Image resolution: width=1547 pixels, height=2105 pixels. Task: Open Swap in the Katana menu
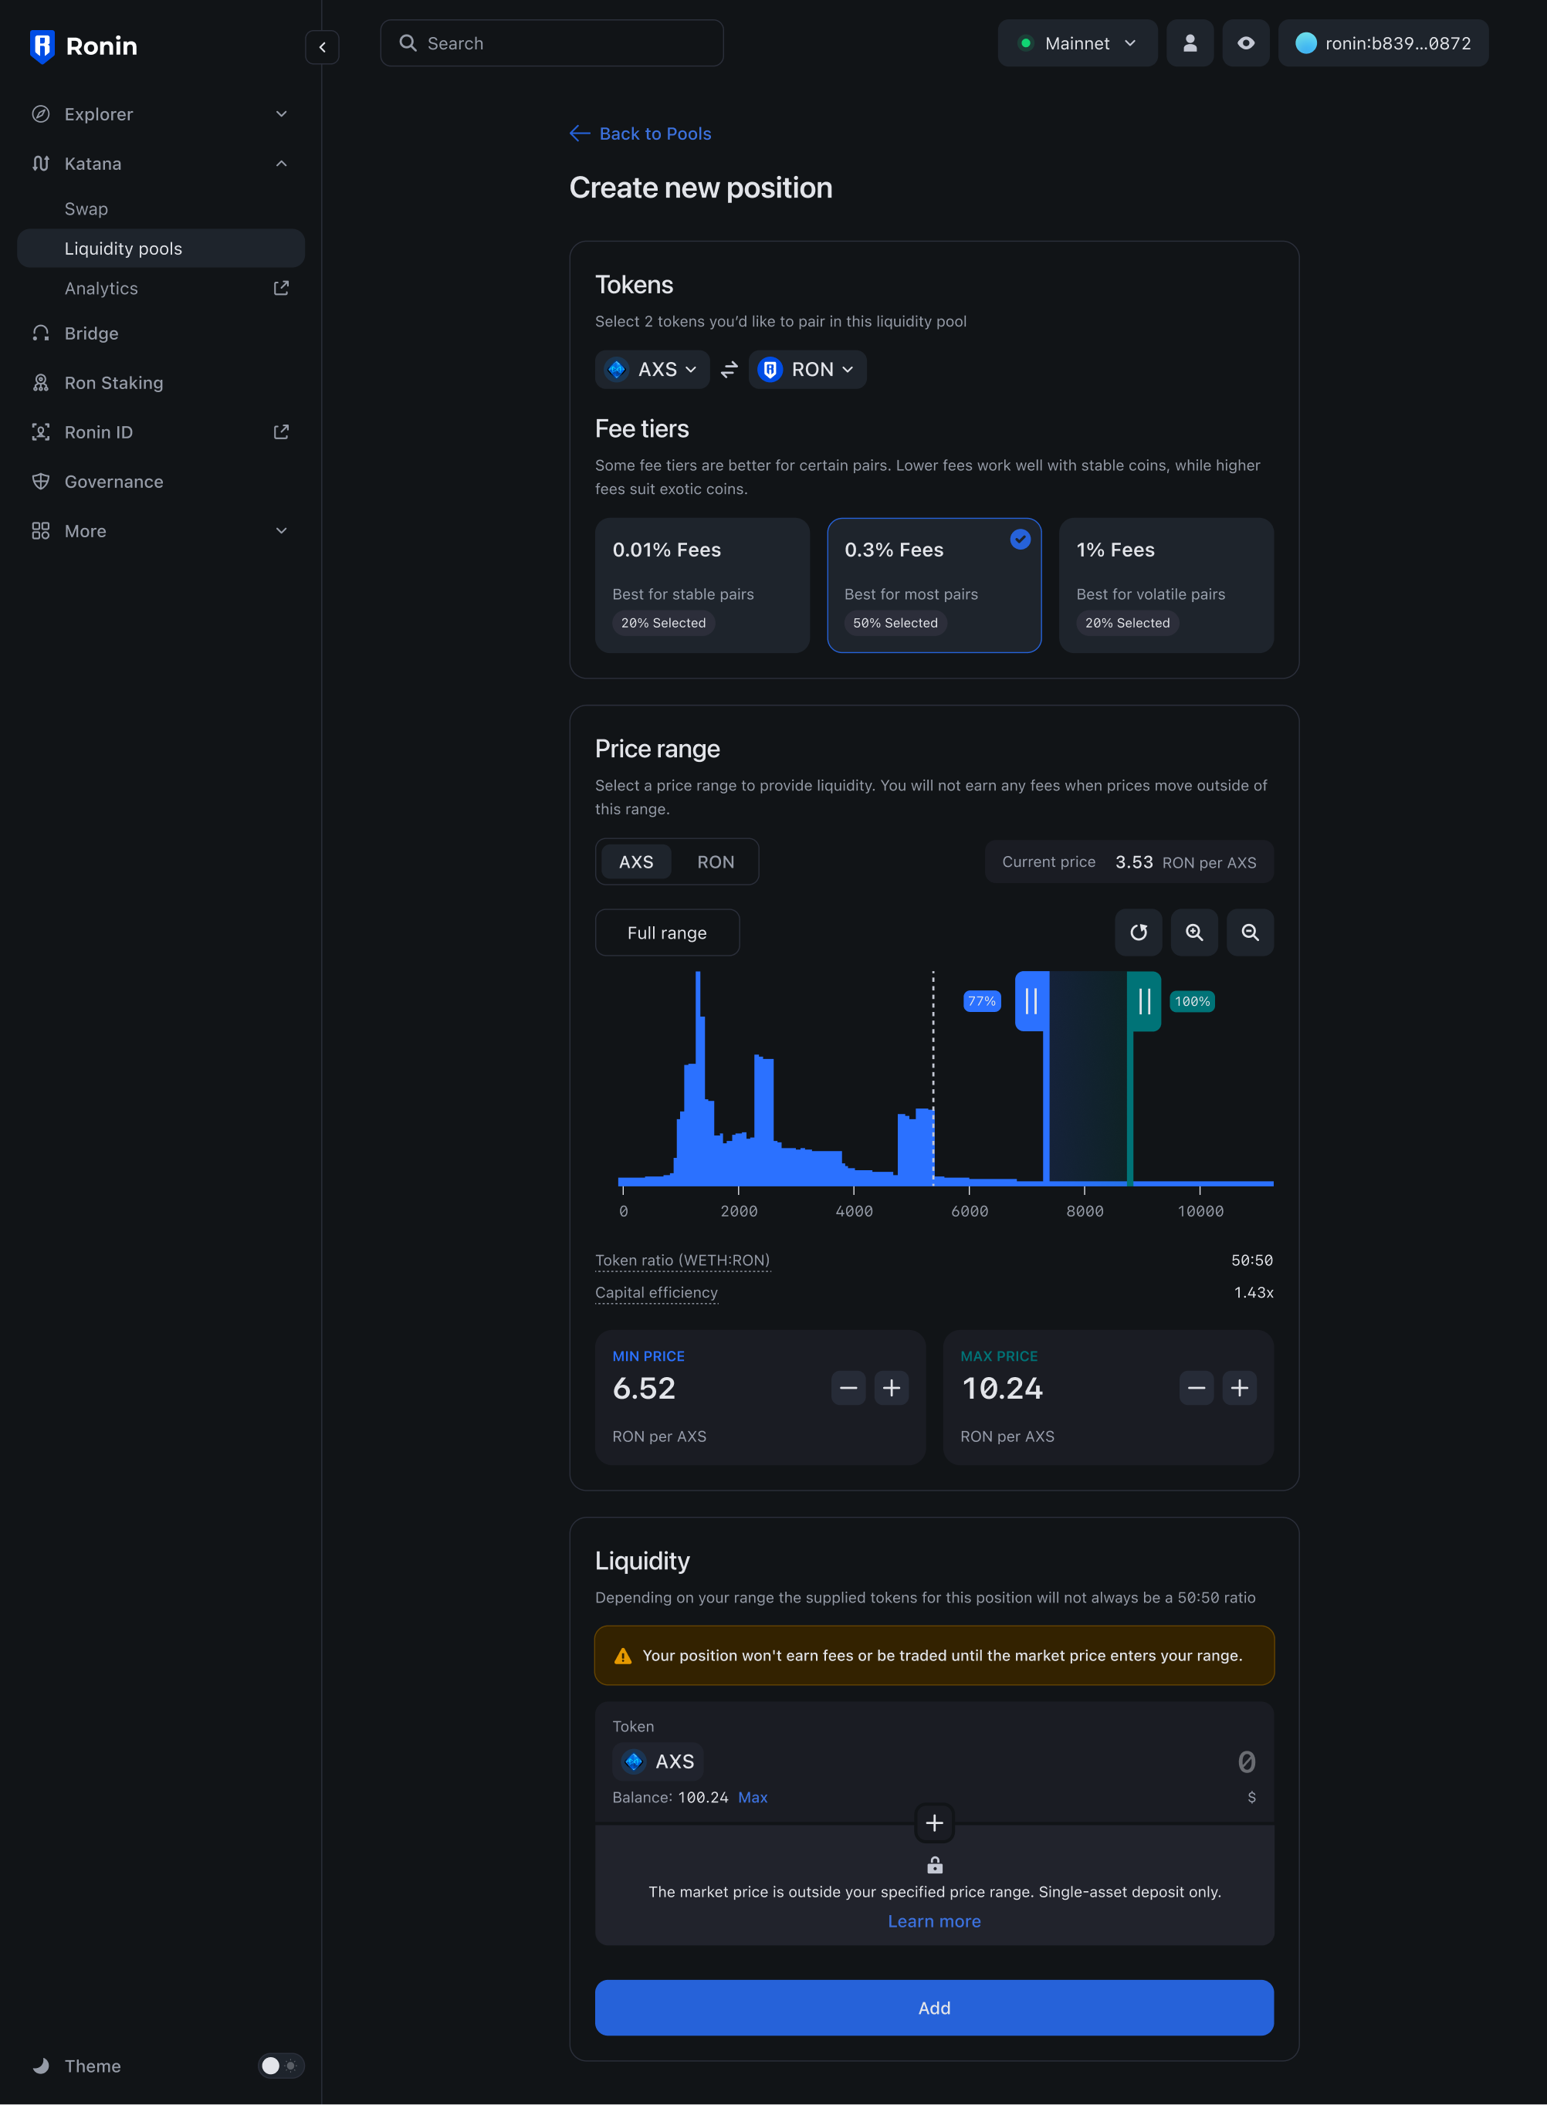[86, 209]
